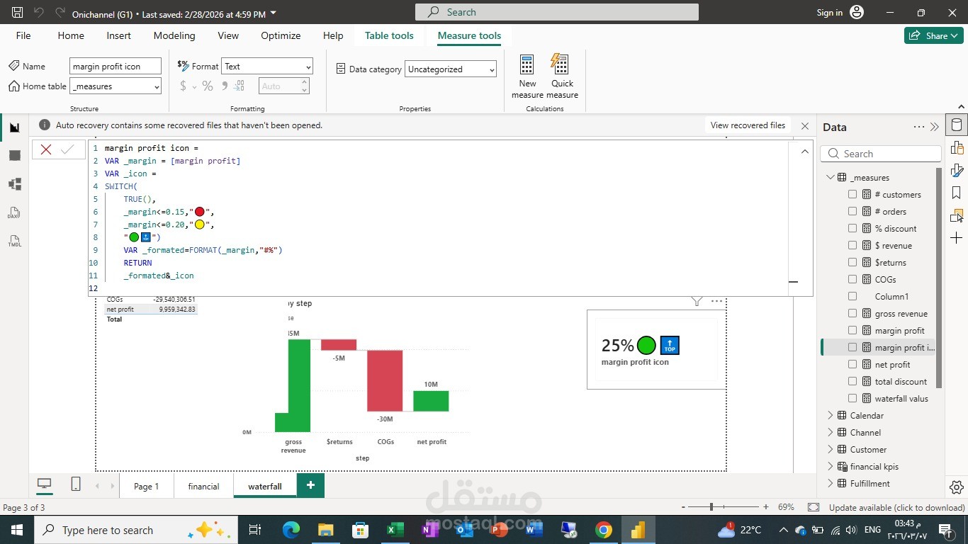Switch to the Modeling ribbon tab
This screenshot has height=544, width=968.
click(174, 35)
